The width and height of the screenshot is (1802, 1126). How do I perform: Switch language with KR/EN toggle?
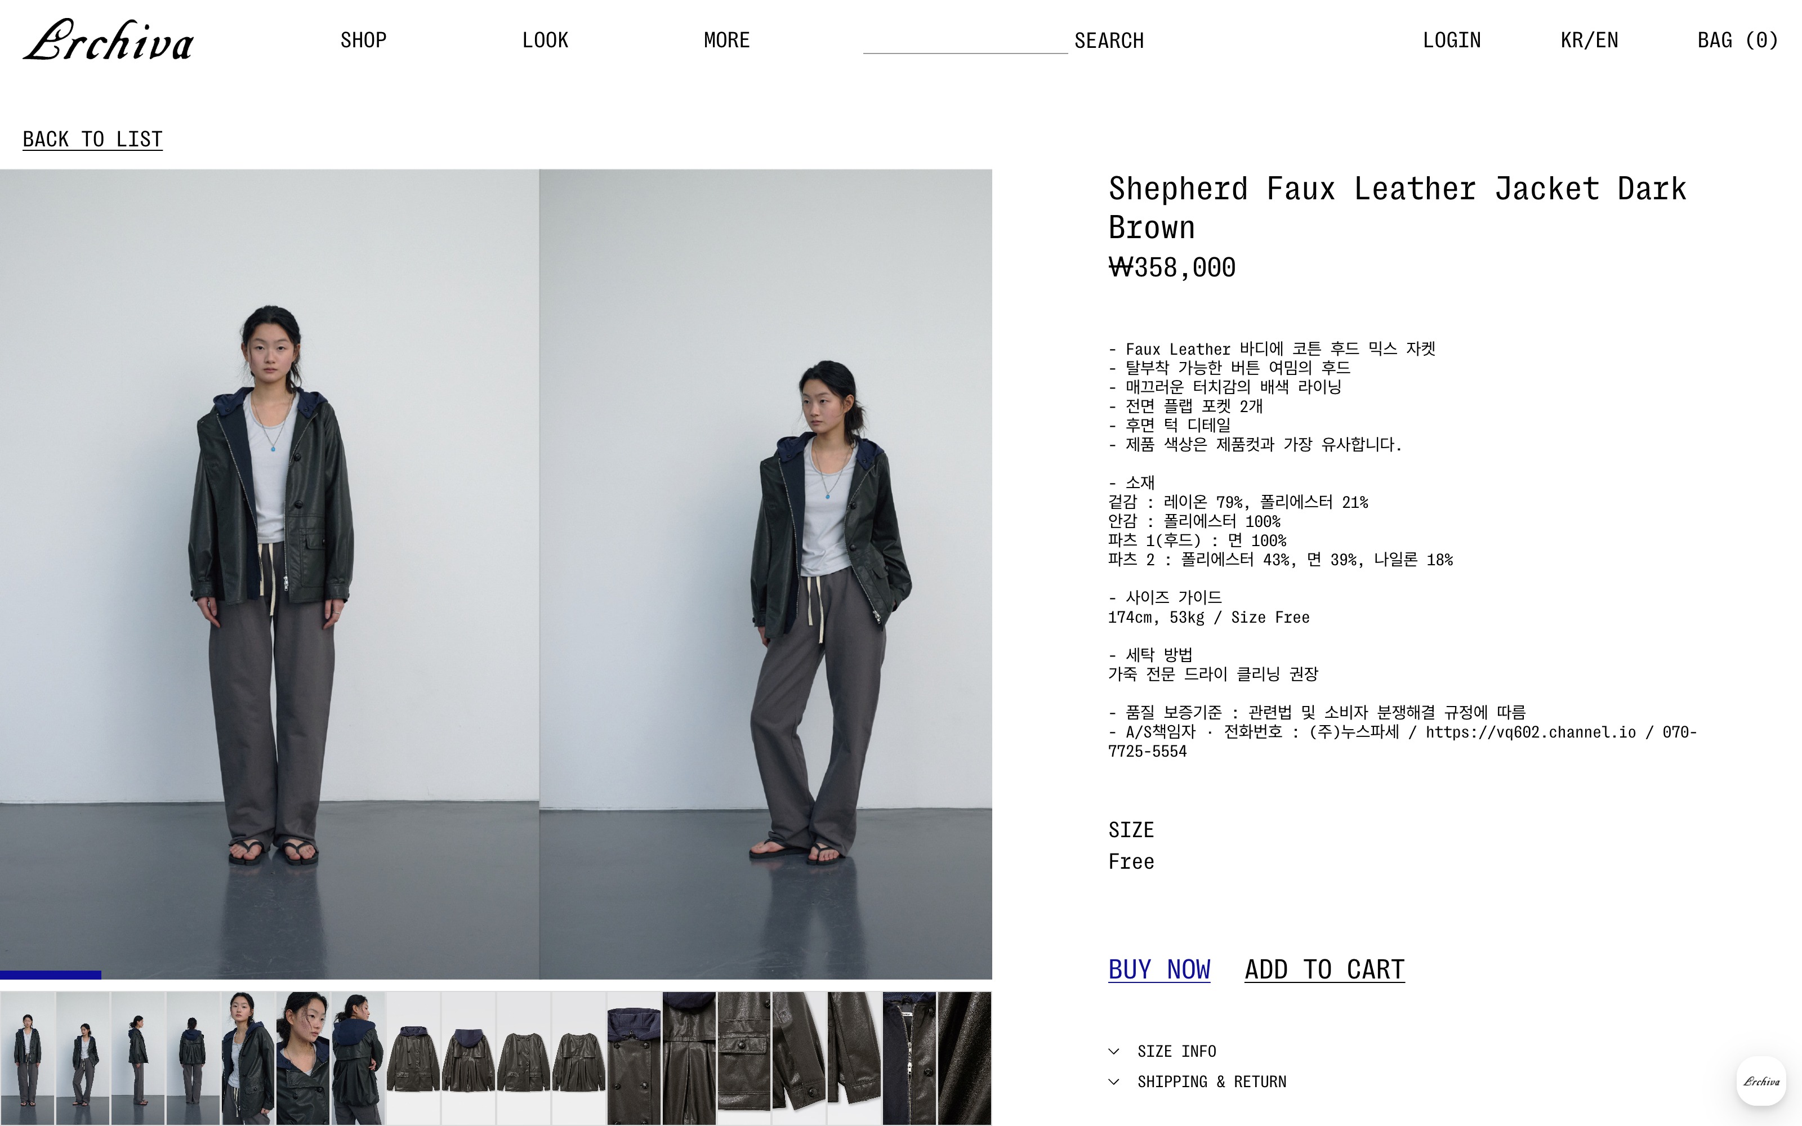(x=1589, y=40)
